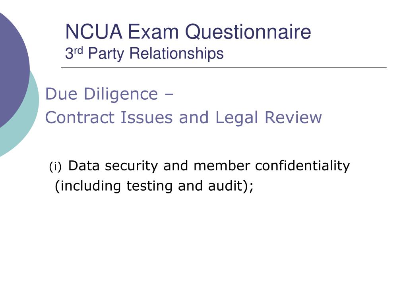This screenshot has width=407, height=305.
Task: Click the word 'Questionnaire' in the title
Action: pyautogui.click(x=248, y=33)
